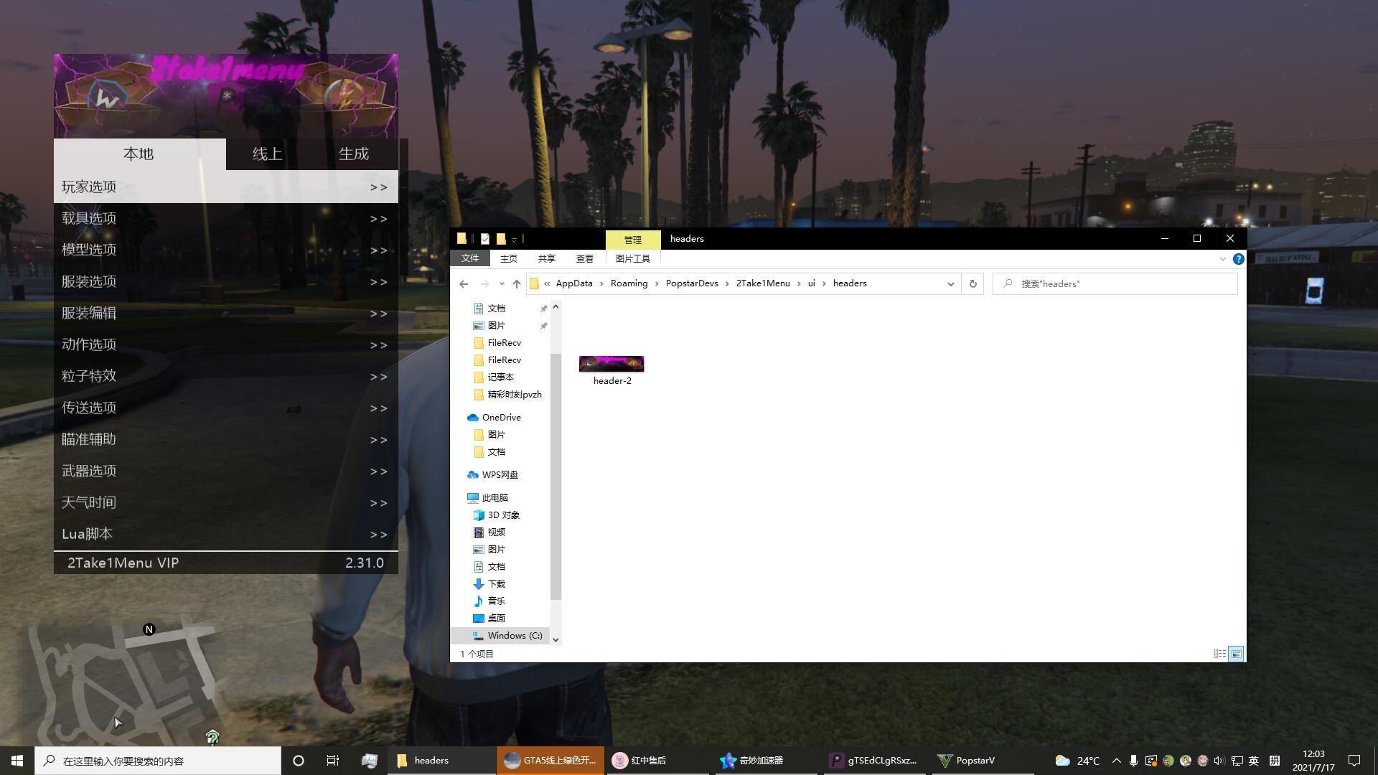Open 武器选项 in the mod menu
The width and height of the screenshot is (1378, 775).
pos(225,471)
